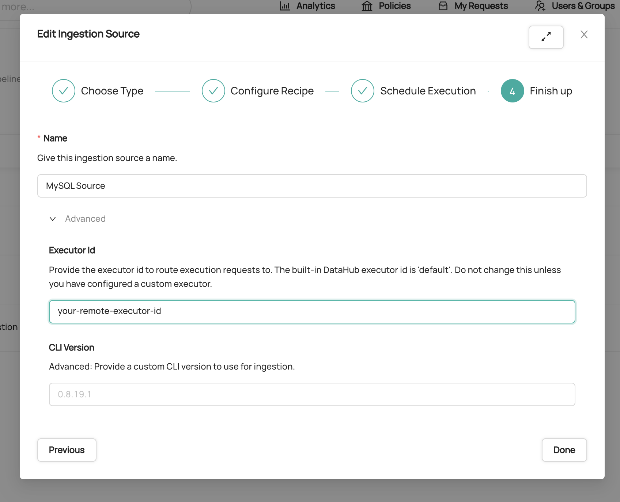Go back with the Previous button

point(67,450)
